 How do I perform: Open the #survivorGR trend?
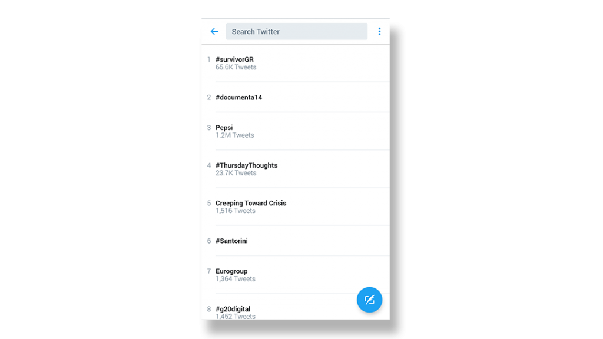pyautogui.click(x=296, y=63)
